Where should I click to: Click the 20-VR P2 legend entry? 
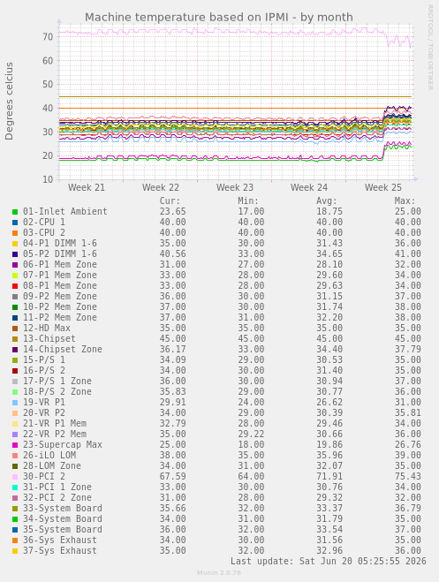pos(44,412)
